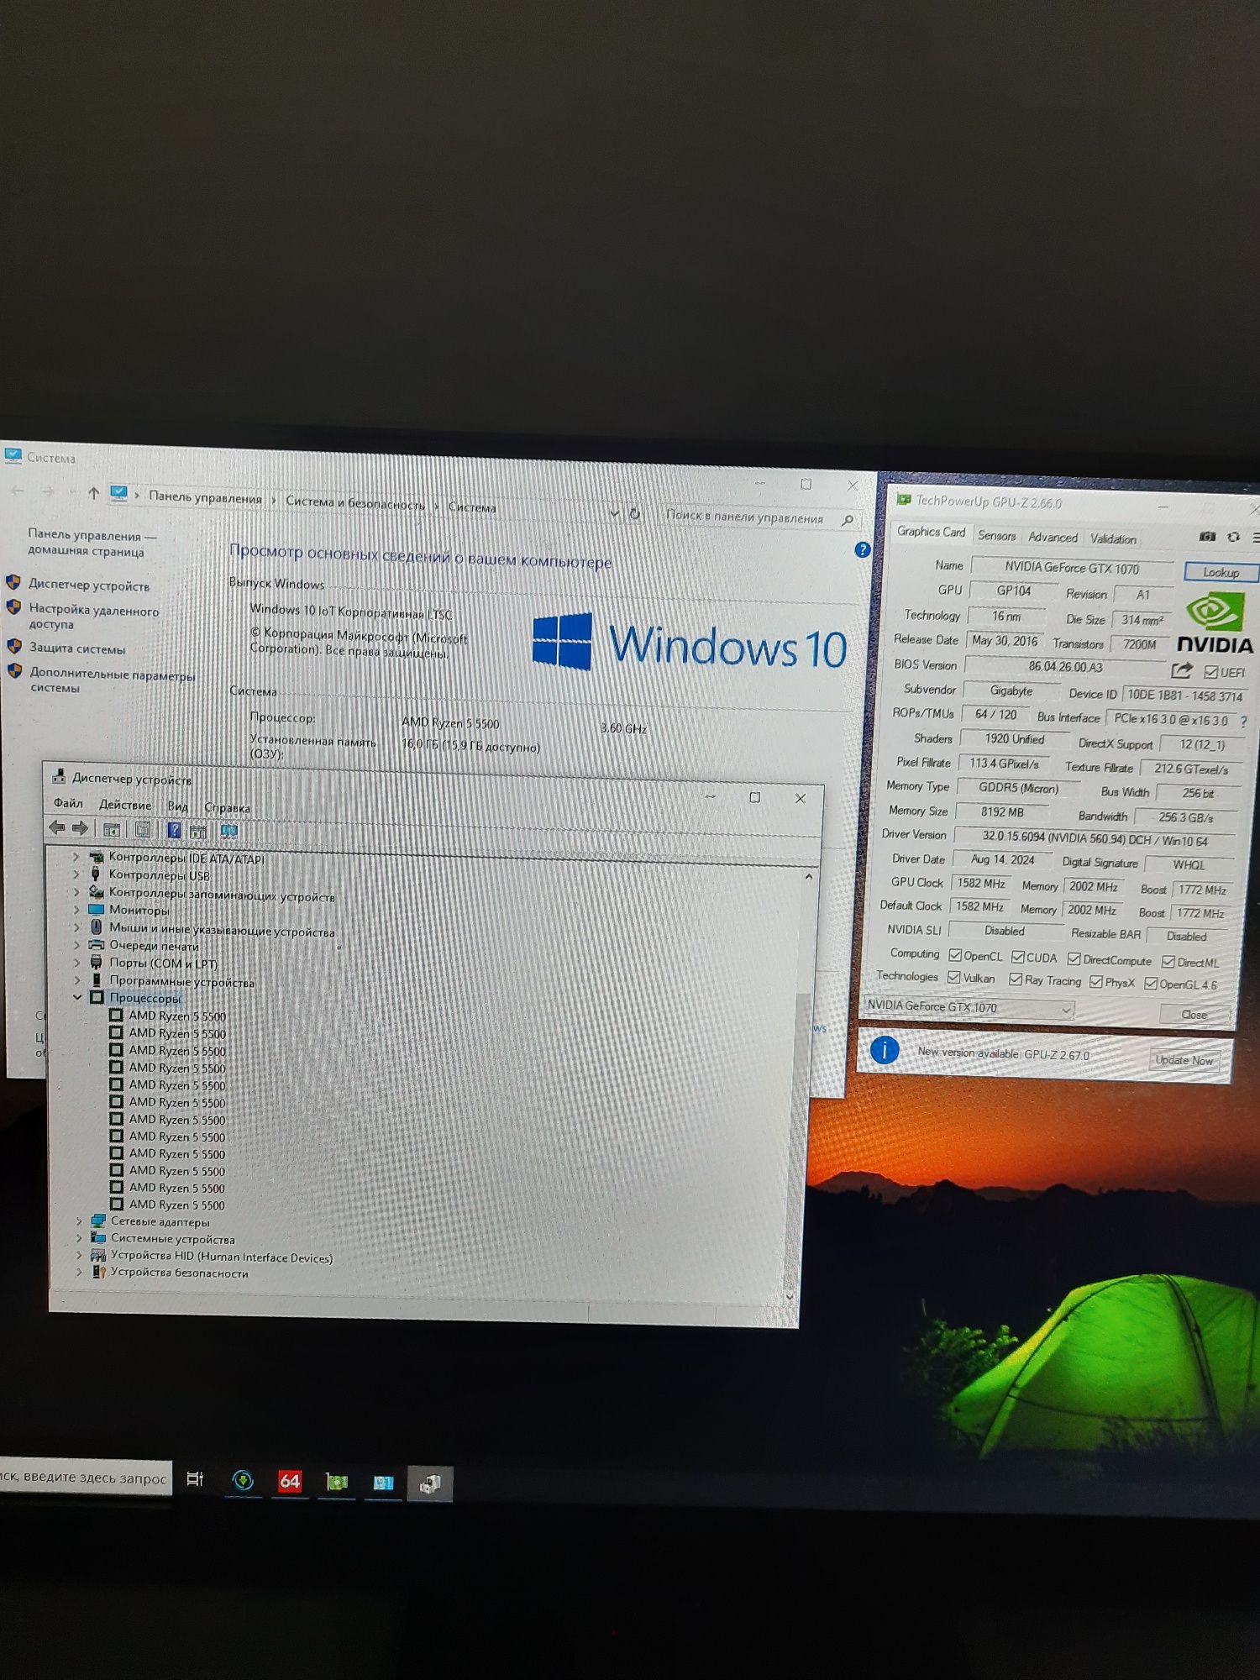Screen dimensions: 1260x1680
Task: Open Диспетчер устройств link in System sidebar
Action: (89, 585)
